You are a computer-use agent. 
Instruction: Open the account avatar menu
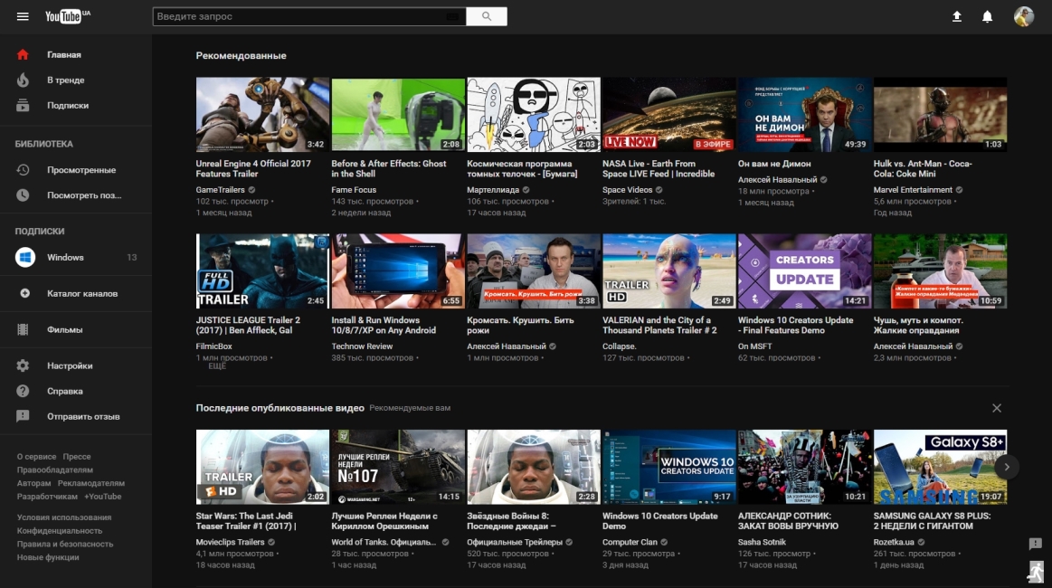point(1024,16)
